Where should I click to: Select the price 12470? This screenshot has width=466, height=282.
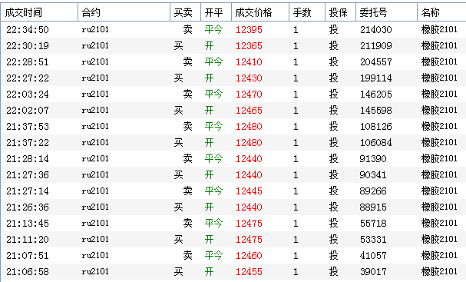click(x=249, y=95)
